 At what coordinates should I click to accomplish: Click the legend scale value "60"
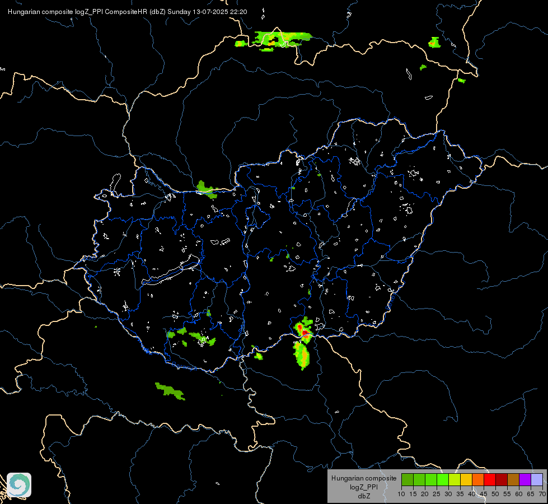click(x=519, y=494)
